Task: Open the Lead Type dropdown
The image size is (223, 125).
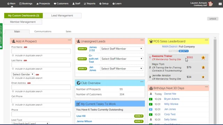Action: tap(30, 123)
